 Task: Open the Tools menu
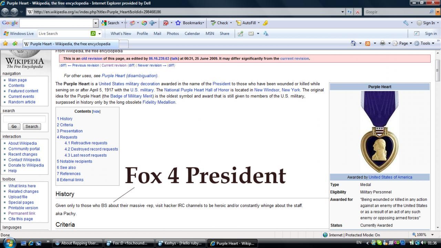tap(425, 43)
